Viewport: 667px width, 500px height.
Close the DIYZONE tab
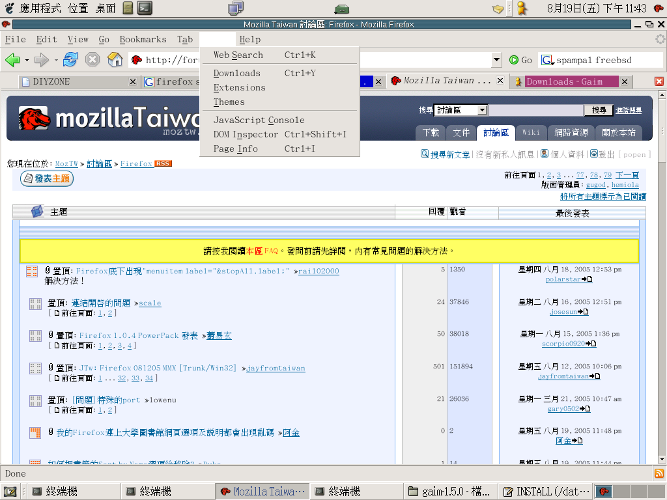[133, 81]
